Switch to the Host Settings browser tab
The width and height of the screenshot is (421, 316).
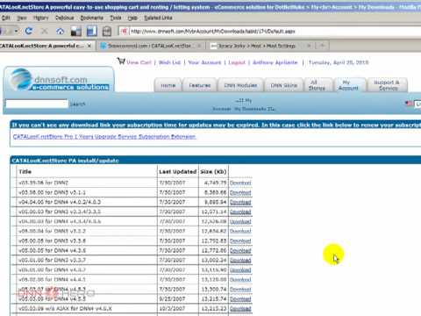tap(256, 46)
